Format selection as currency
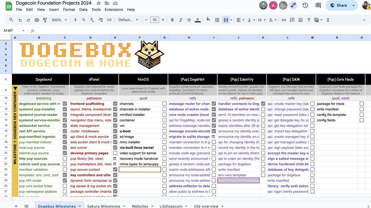The width and height of the screenshot is (371, 208). 75,20
